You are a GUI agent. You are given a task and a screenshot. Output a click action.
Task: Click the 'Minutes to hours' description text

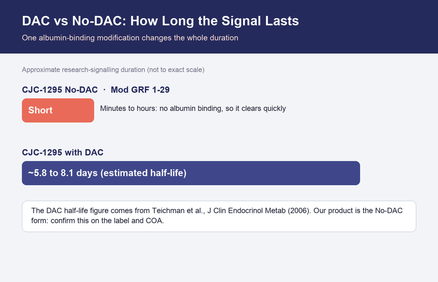click(x=193, y=108)
